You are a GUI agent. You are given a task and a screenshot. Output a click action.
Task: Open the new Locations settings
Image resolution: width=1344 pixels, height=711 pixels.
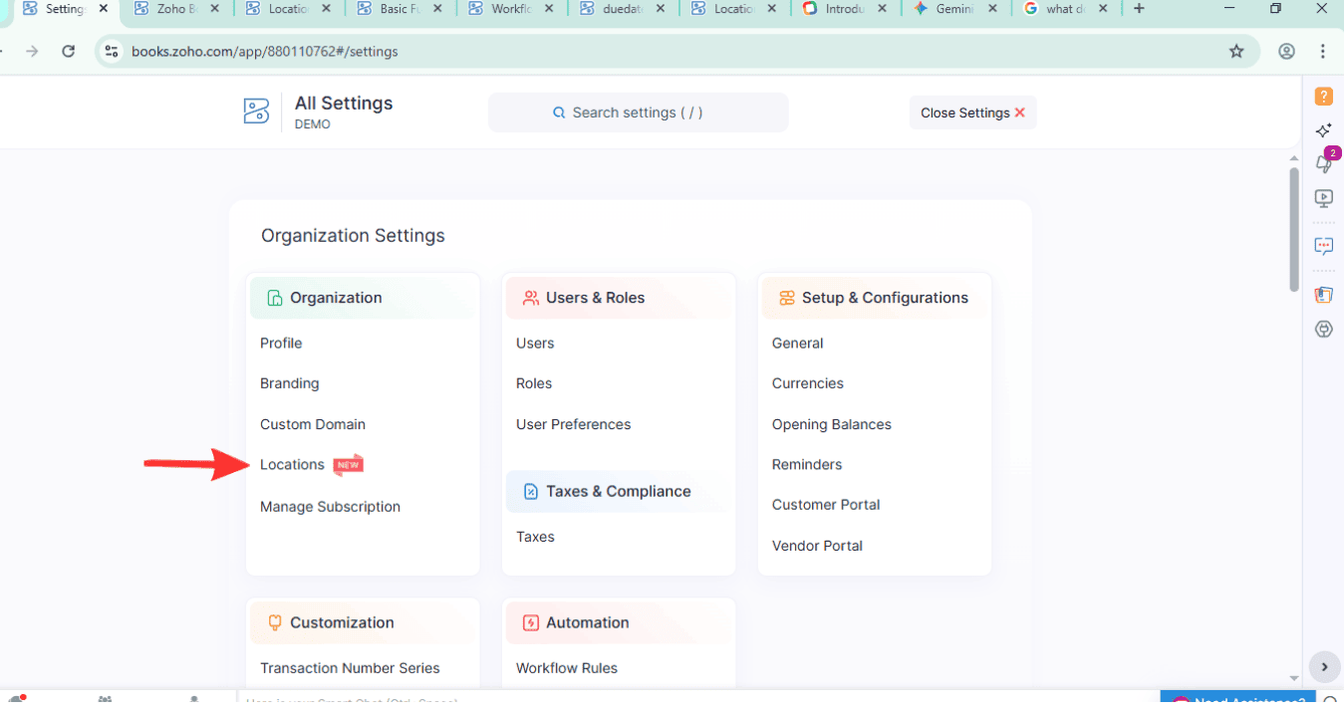[x=292, y=464]
